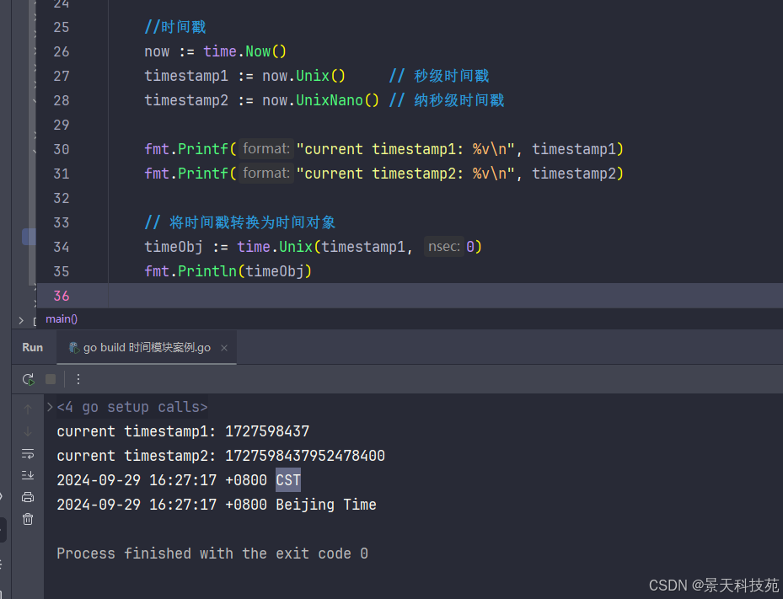Viewport: 783px width, 599px height.
Task: Toggle scroll to end of console
Action: (x=28, y=475)
